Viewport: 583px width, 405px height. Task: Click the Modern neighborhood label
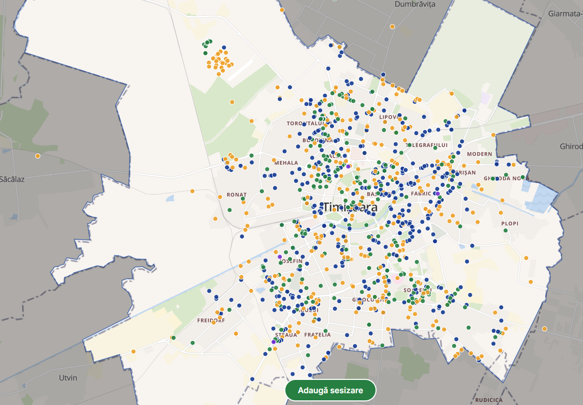tap(479, 154)
